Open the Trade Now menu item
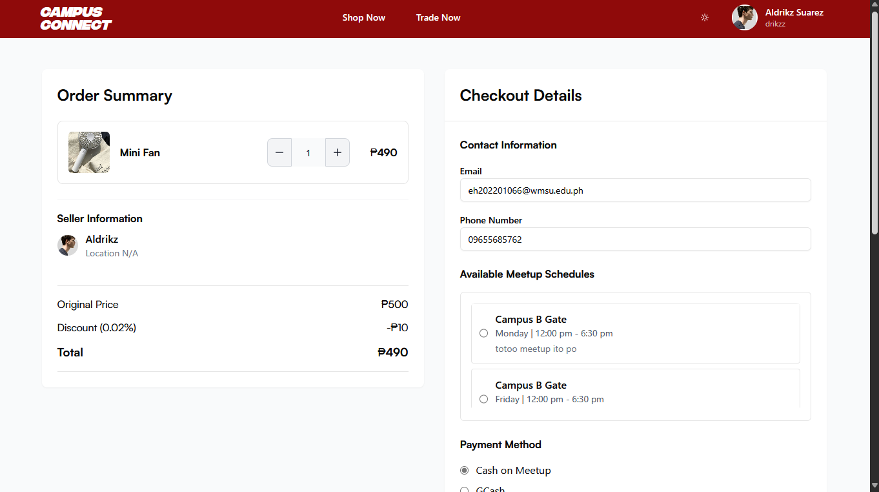 pyautogui.click(x=438, y=17)
